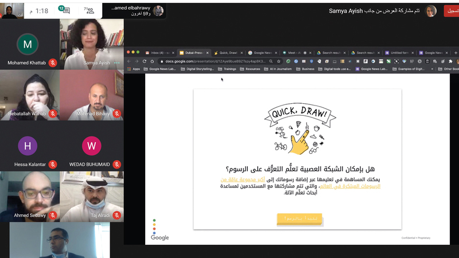
Task: Switch to the Quick, Draw! browser tab
Action: pyautogui.click(x=227, y=53)
